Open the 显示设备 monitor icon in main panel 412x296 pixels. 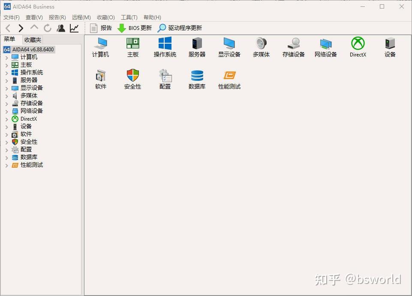(x=229, y=47)
